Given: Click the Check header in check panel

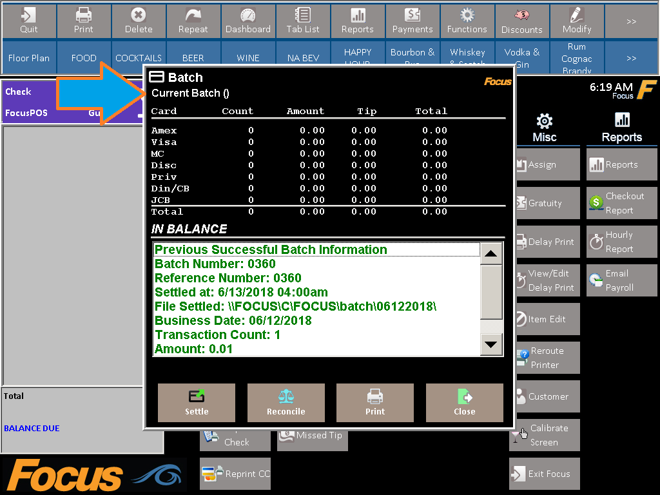Looking at the screenshot, I should pyautogui.click(x=18, y=92).
